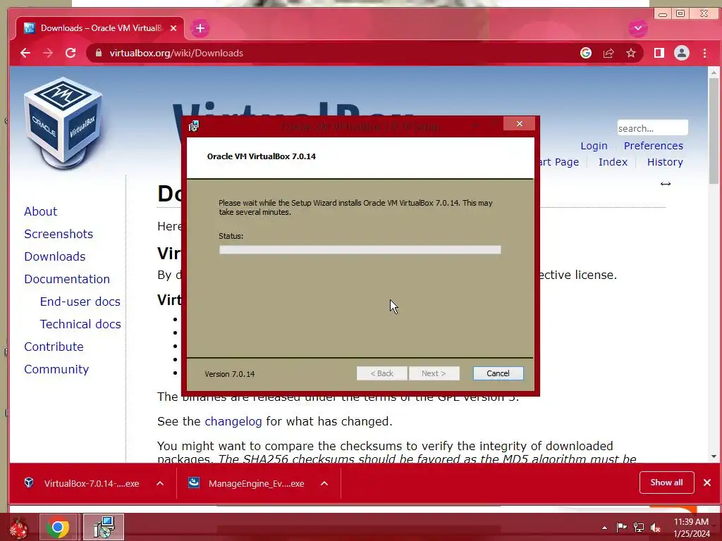Open End-user docs in the sidebar
722x541 pixels.
pos(80,301)
